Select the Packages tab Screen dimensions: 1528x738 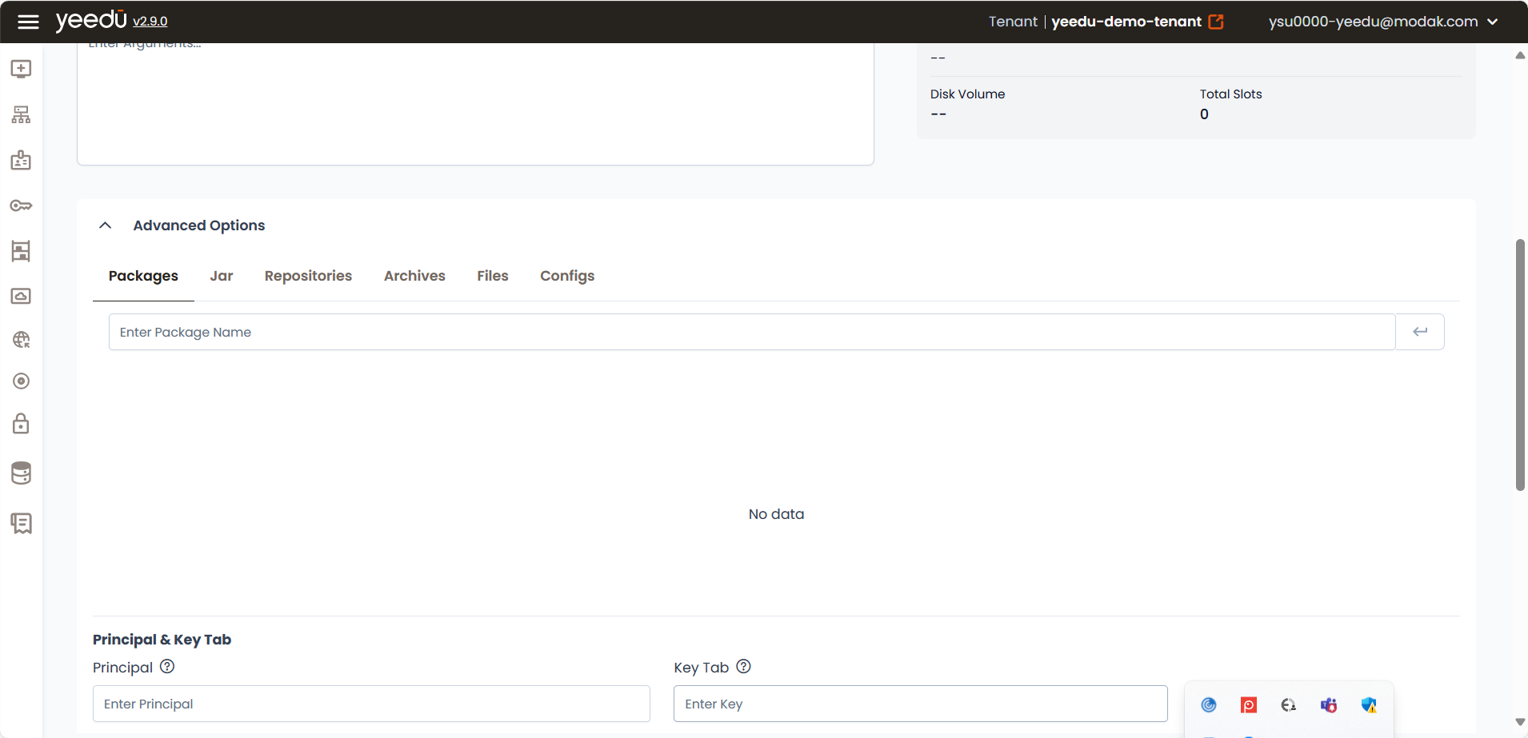point(143,276)
